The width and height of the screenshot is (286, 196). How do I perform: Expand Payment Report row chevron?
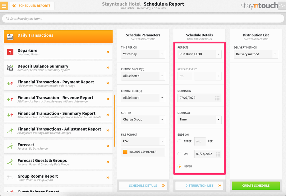[108, 83]
